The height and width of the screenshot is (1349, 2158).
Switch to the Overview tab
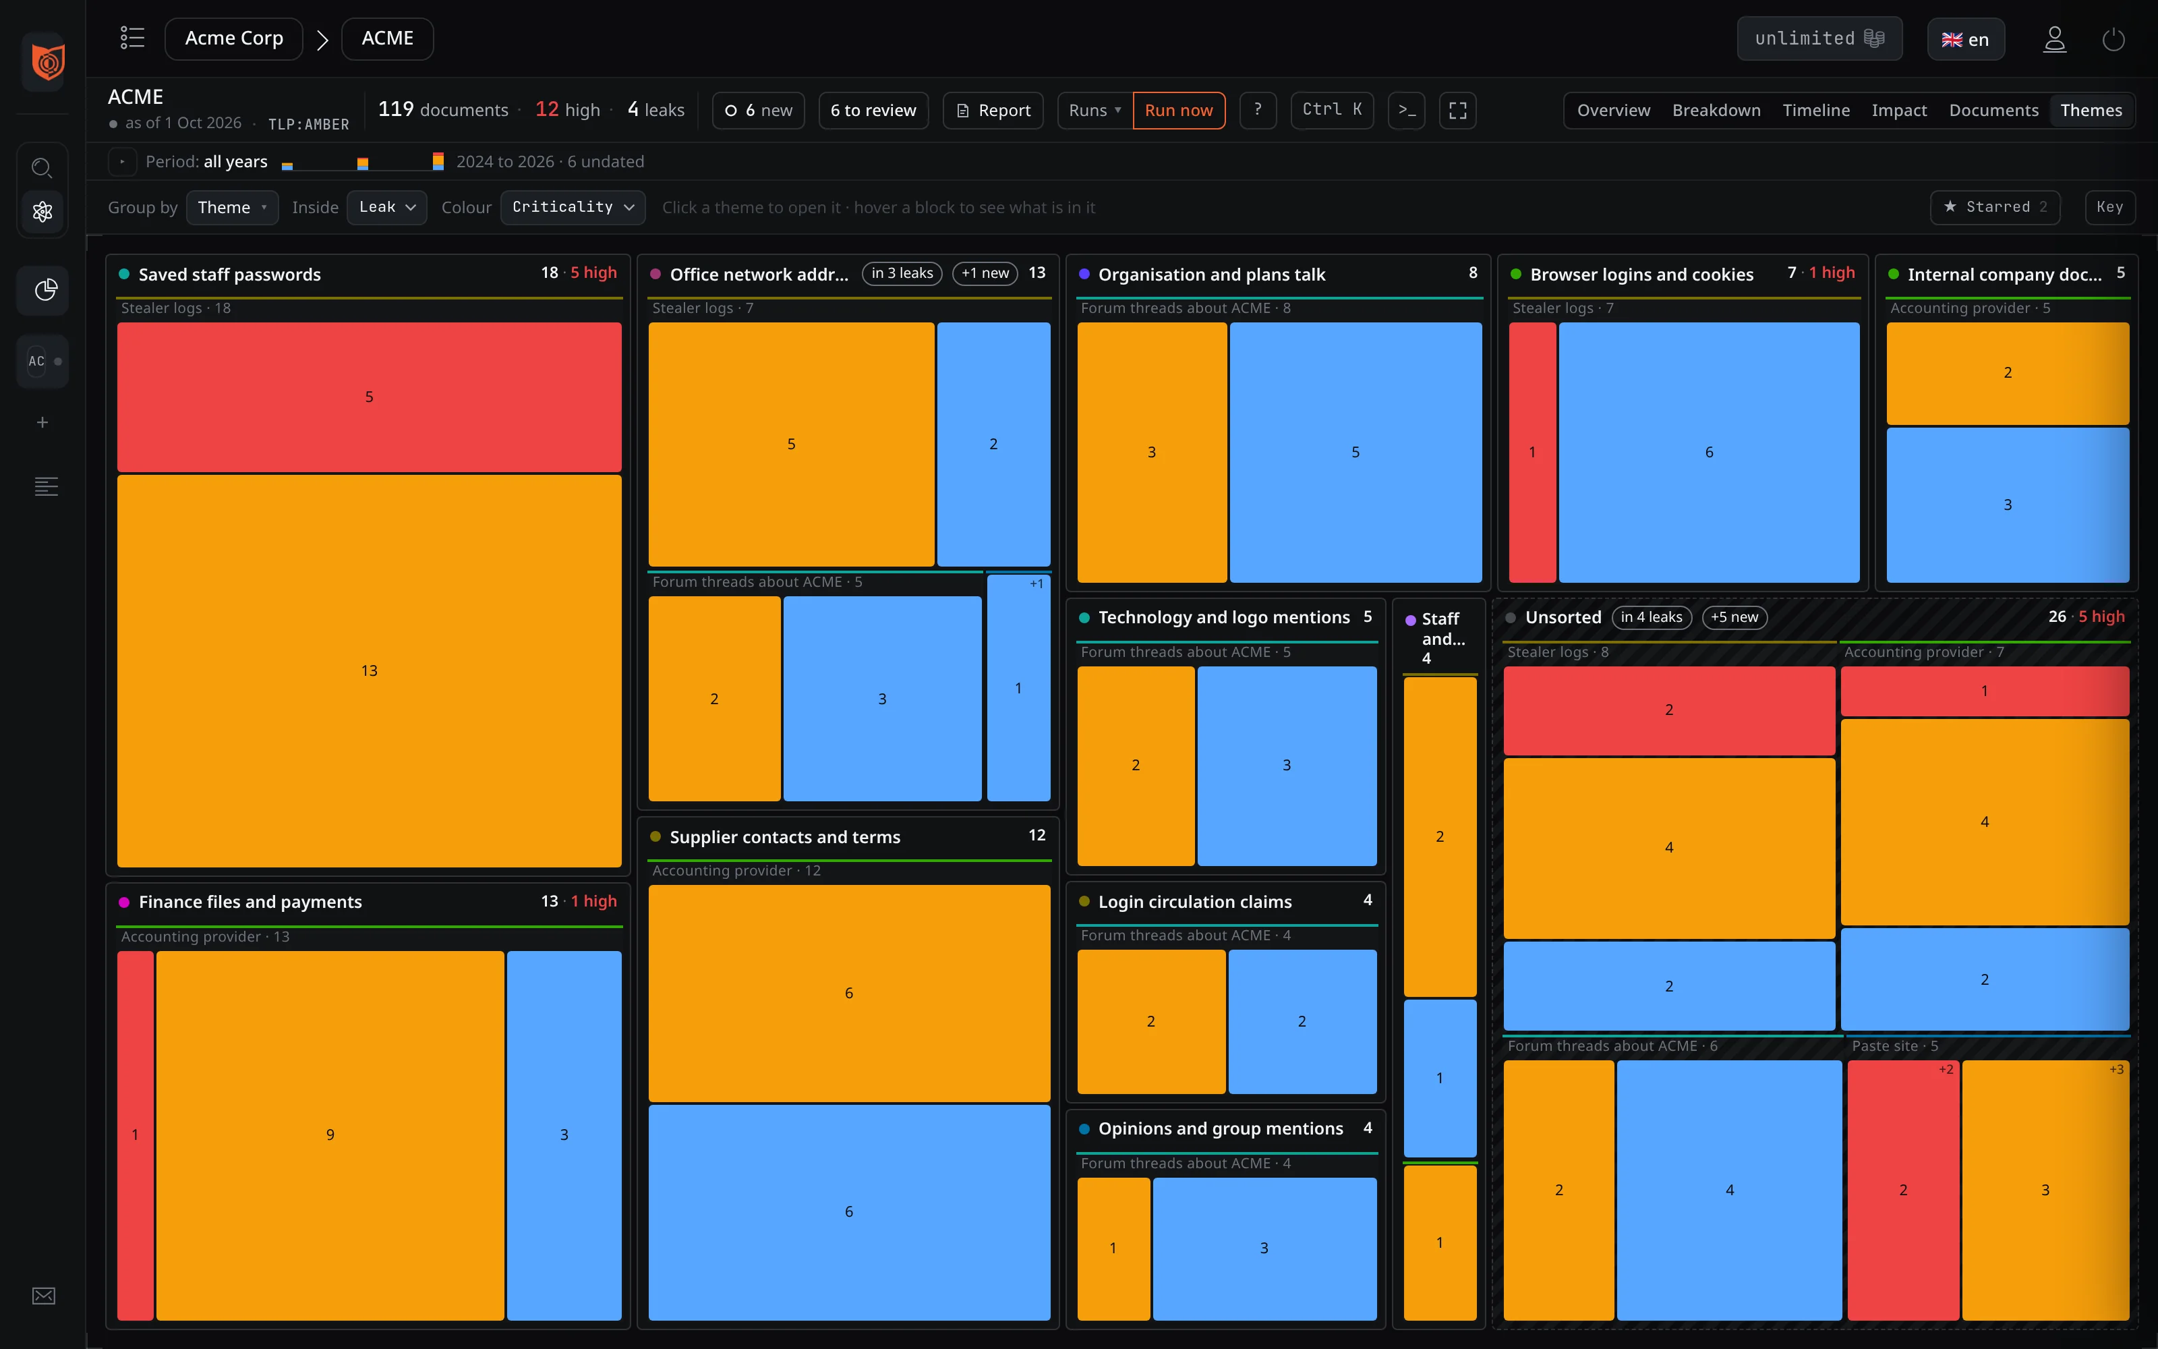pyautogui.click(x=1613, y=110)
